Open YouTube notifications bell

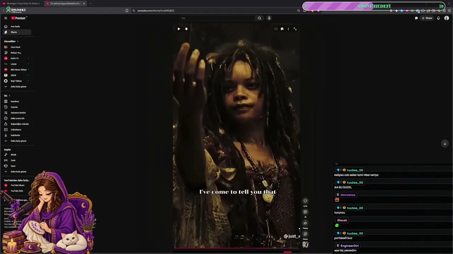pyautogui.click(x=438, y=18)
